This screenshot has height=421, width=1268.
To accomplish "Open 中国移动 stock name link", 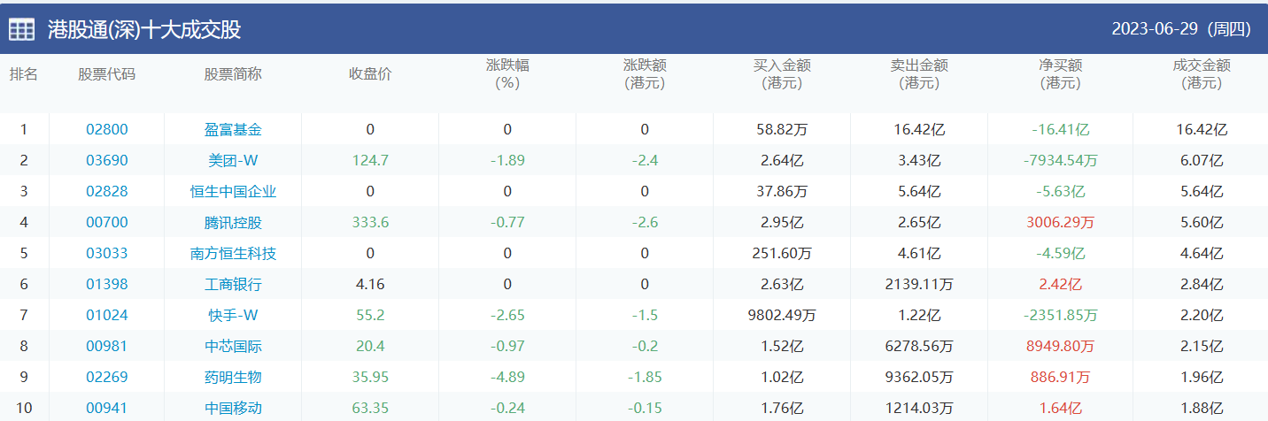I will pos(233,409).
